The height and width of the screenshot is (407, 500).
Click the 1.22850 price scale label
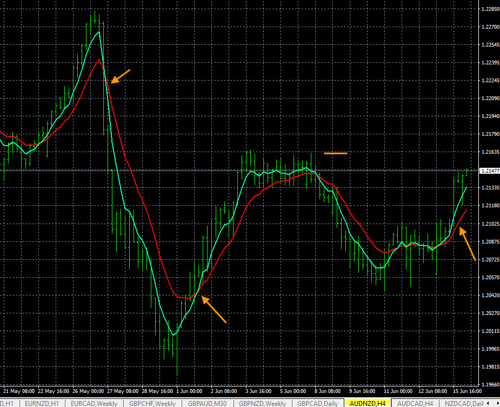(490, 9)
